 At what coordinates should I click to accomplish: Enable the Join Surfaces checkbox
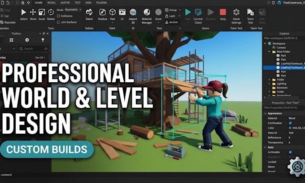pos(58,22)
